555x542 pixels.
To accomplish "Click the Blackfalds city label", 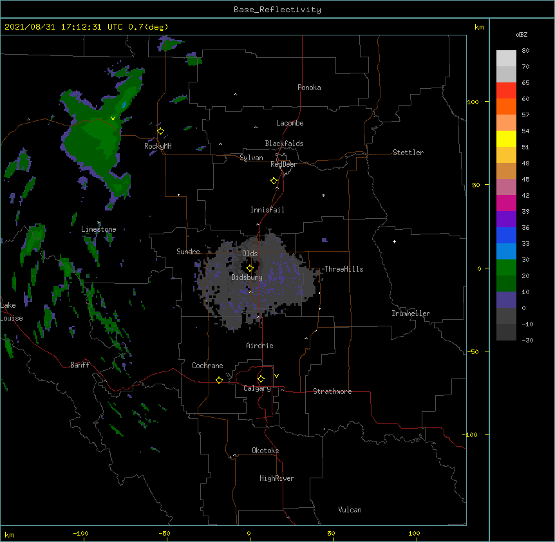I will (284, 144).
